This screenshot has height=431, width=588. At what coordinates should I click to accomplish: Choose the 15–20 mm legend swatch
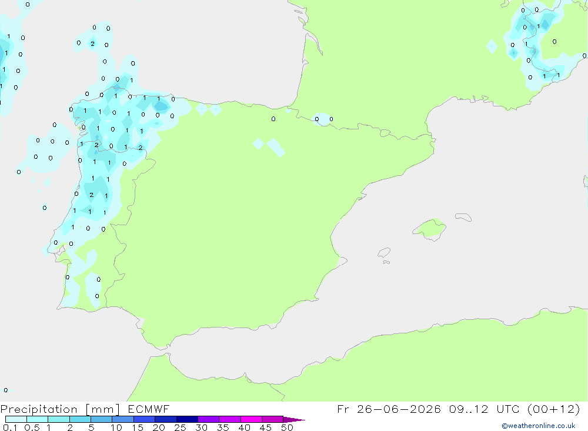[x=145, y=419]
